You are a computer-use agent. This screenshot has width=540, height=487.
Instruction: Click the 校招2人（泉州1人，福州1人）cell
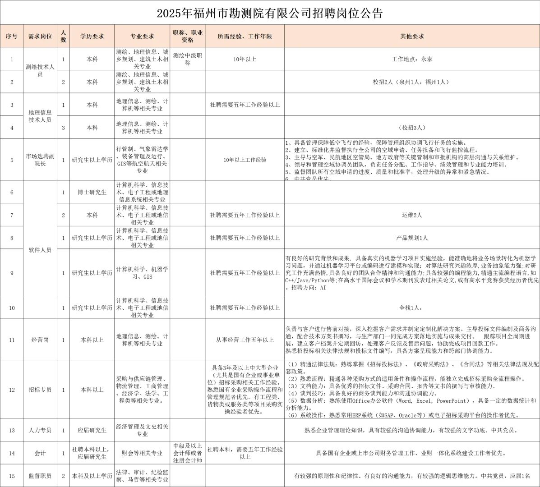pos(412,82)
